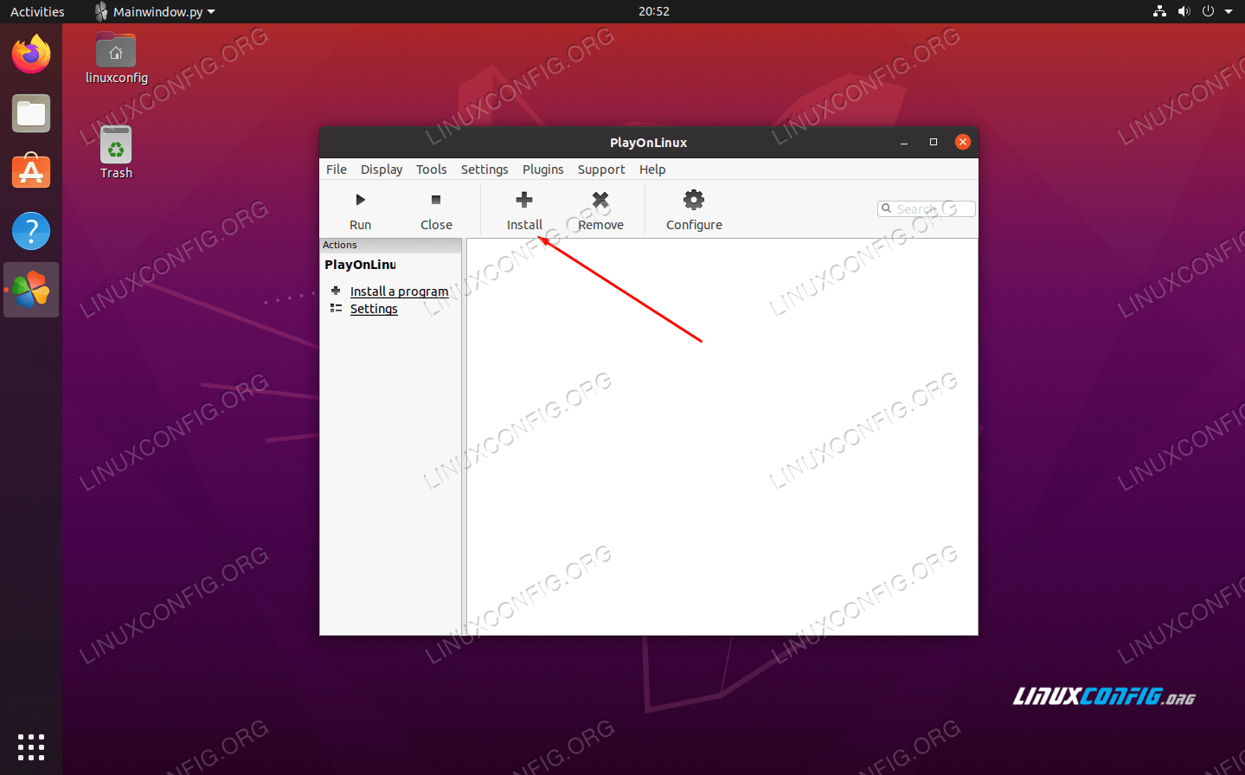Open the Support menu
1245x775 pixels.
point(601,170)
